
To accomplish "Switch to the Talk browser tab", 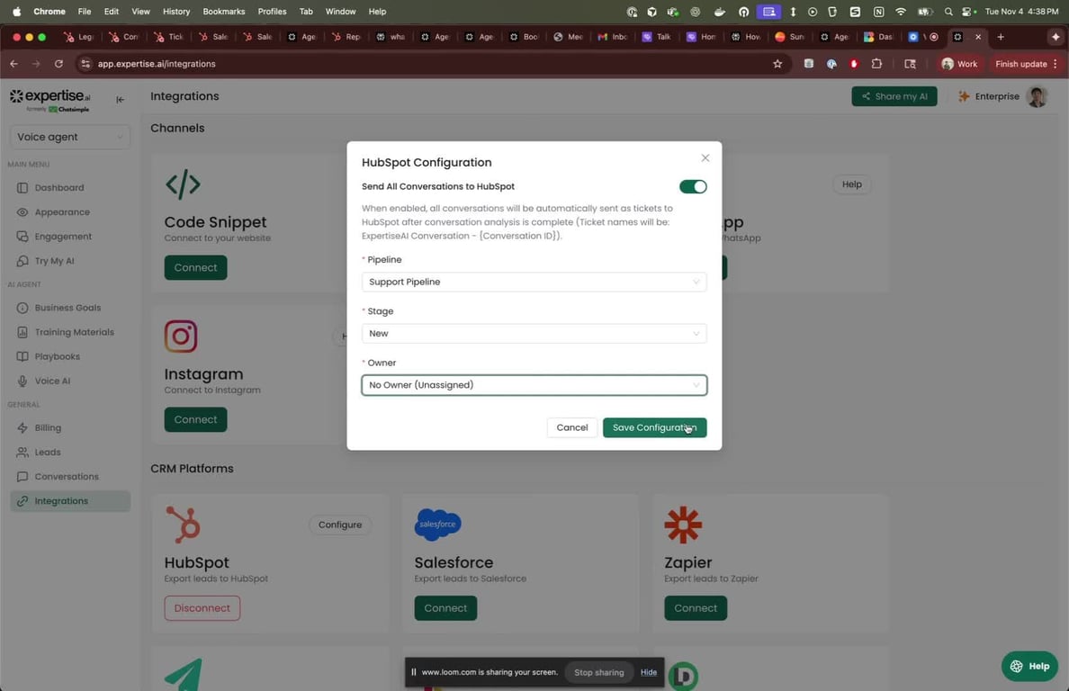I will point(657,37).
